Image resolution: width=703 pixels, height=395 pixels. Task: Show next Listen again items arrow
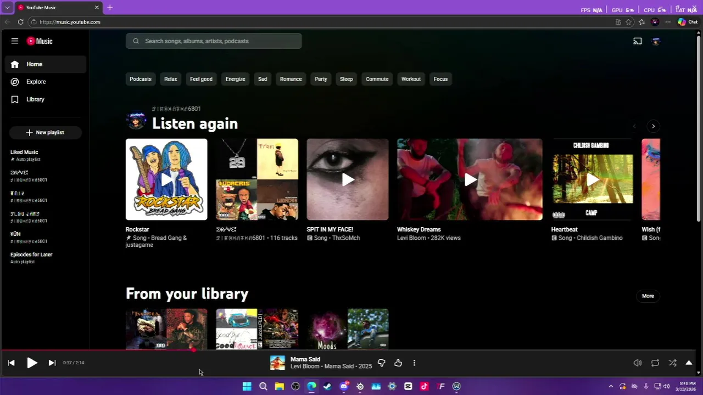[x=653, y=126]
